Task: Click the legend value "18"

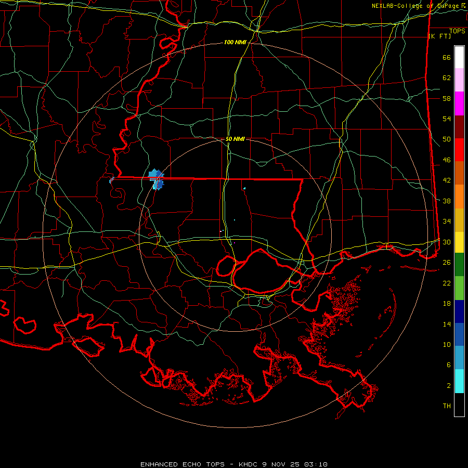Action: coord(447,304)
